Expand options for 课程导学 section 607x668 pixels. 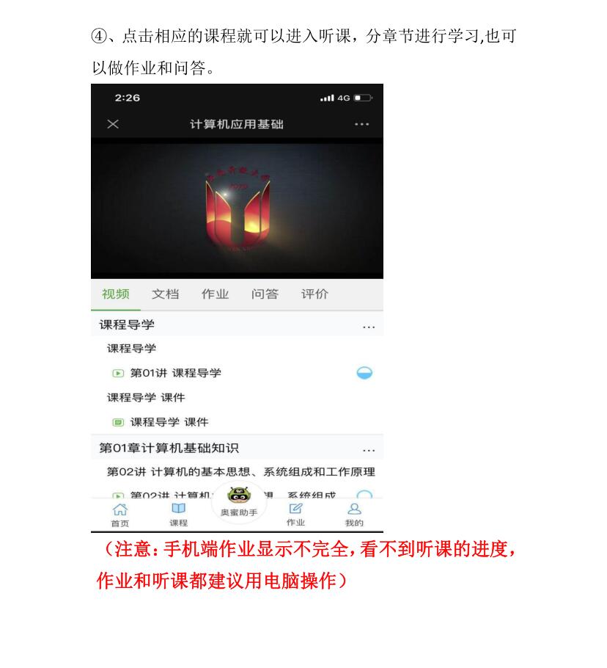tap(368, 327)
